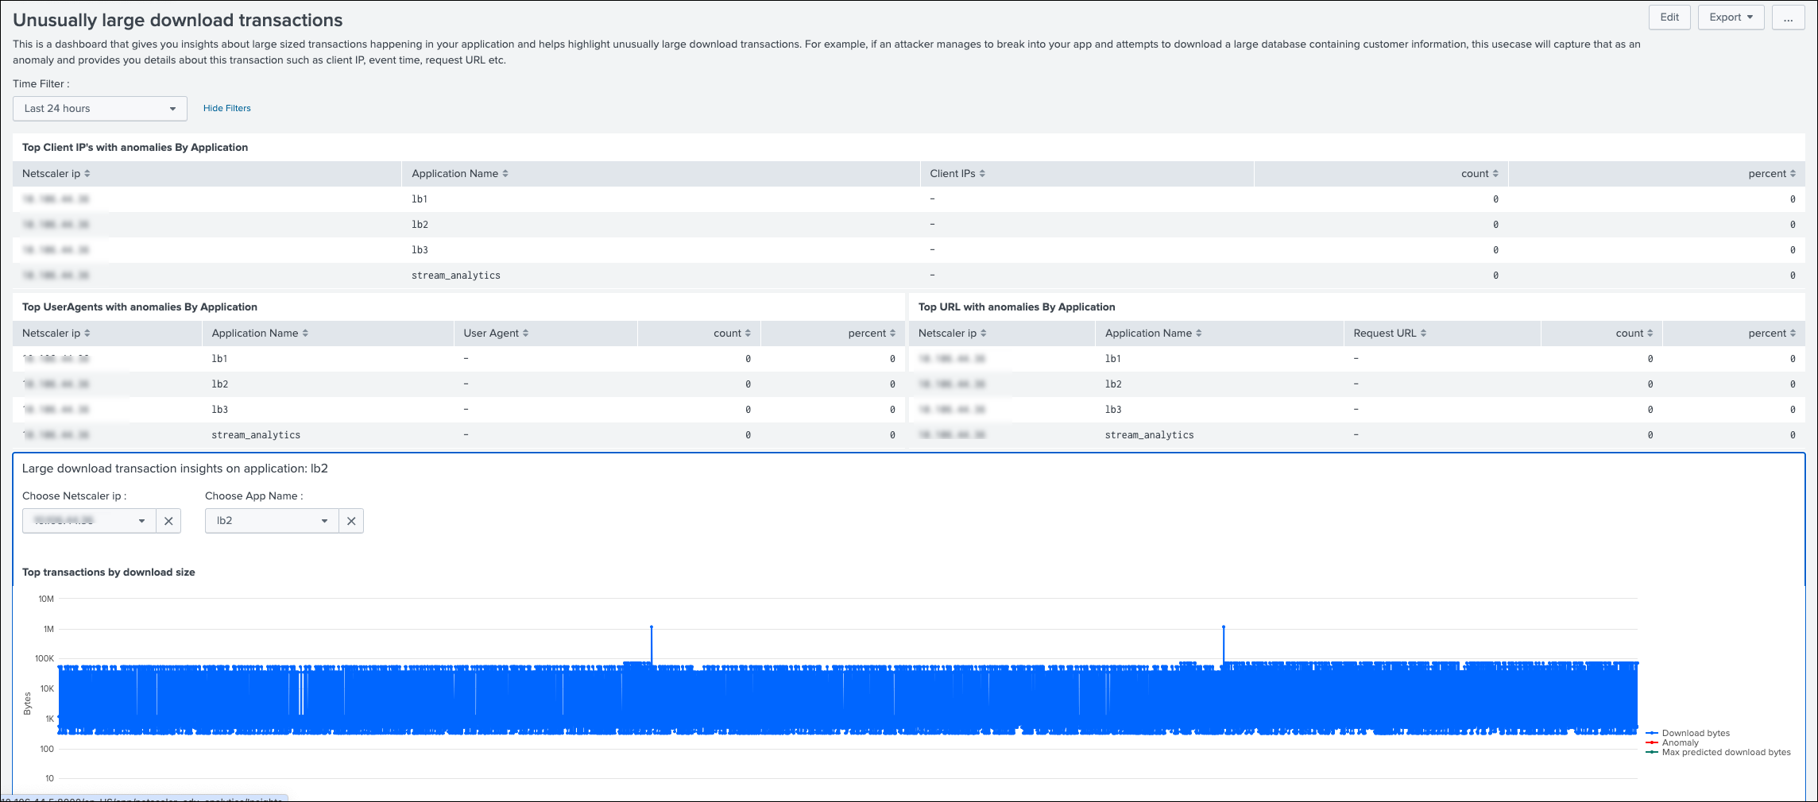Screen dimensions: 1818x802
Task: Open the more options ellipsis menu
Action: click(1788, 17)
